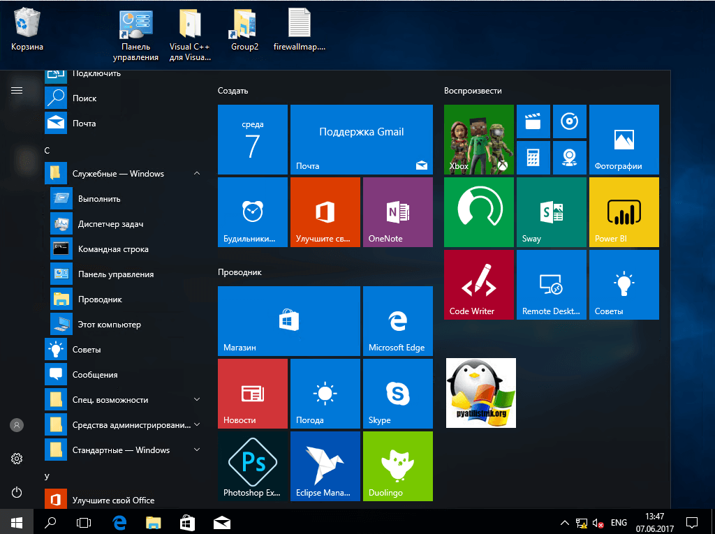Open Settings gear in Start menu
This screenshot has width=715, height=534.
tap(17, 459)
